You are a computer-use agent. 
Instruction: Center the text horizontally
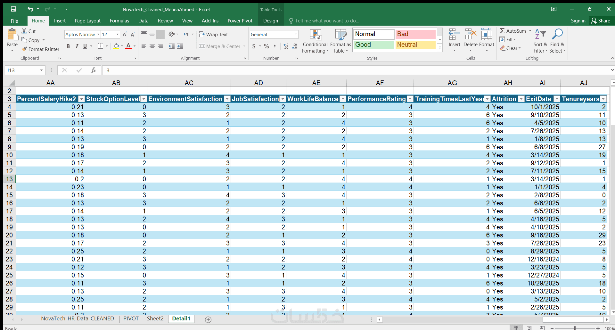coord(152,46)
